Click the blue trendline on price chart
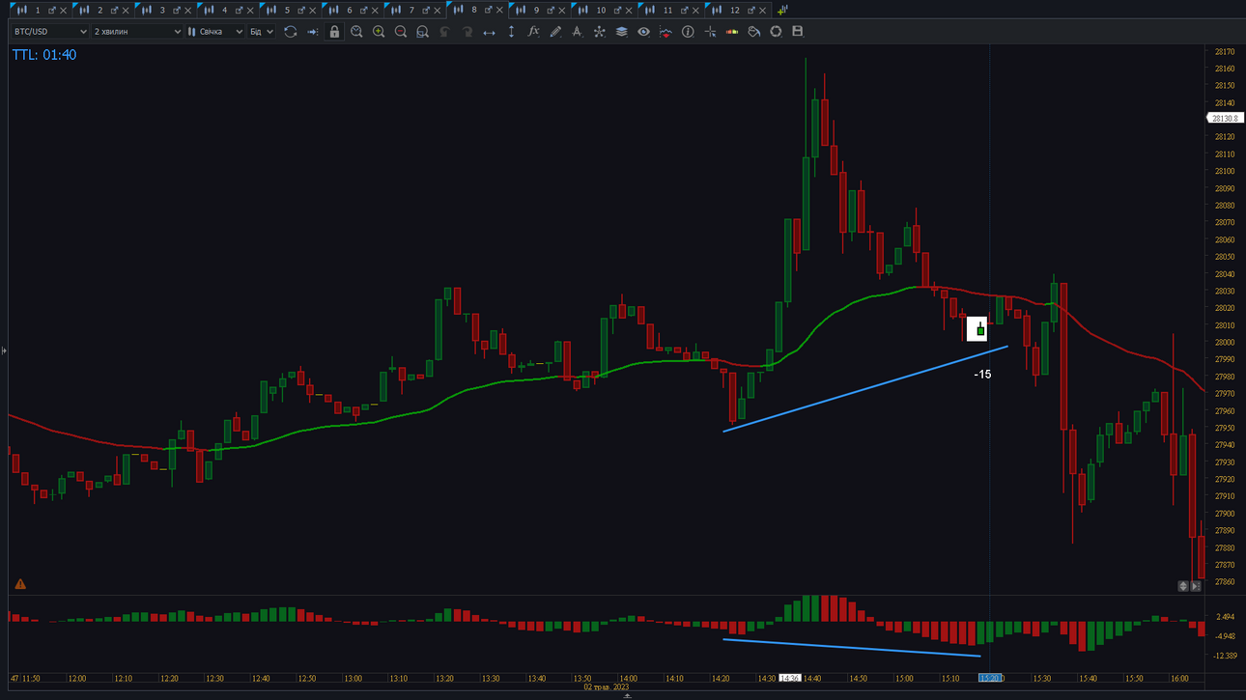The image size is (1246, 700). coord(865,388)
